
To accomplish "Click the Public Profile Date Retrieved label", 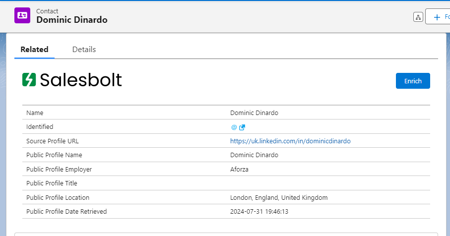I will [x=66, y=212].
